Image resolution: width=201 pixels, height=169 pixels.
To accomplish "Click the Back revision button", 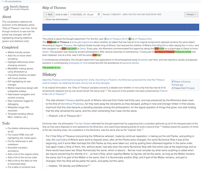I will point(49,14).
